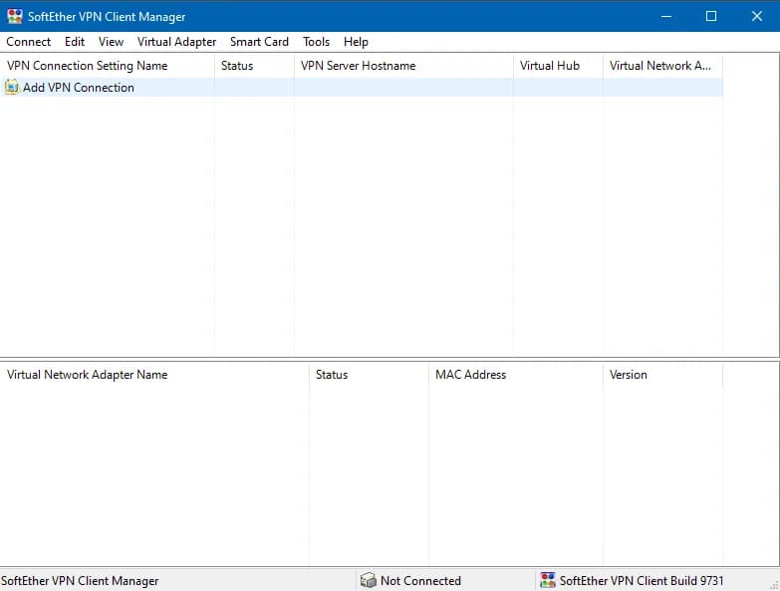Click the Not Connected status icon
Image resolution: width=780 pixels, height=591 pixels.
(x=369, y=580)
